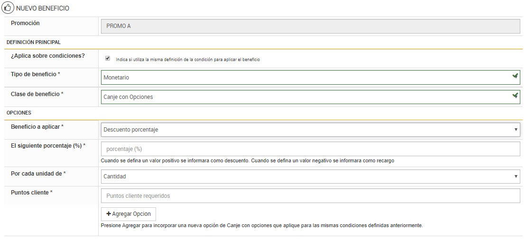Expand the Beneficio a aplicar dropdown arrow
526x239 pixels.
[516, 129]
